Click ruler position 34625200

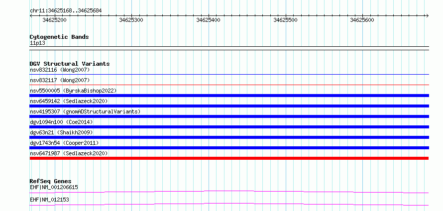(x=55, y=20)
